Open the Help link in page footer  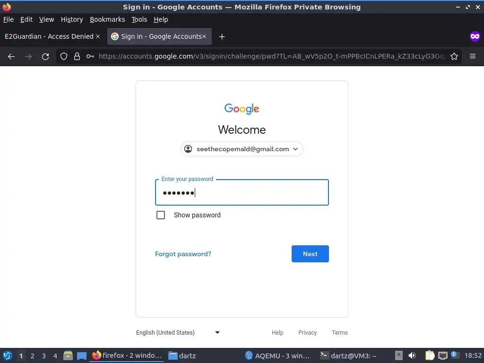(x=277, y=332)
